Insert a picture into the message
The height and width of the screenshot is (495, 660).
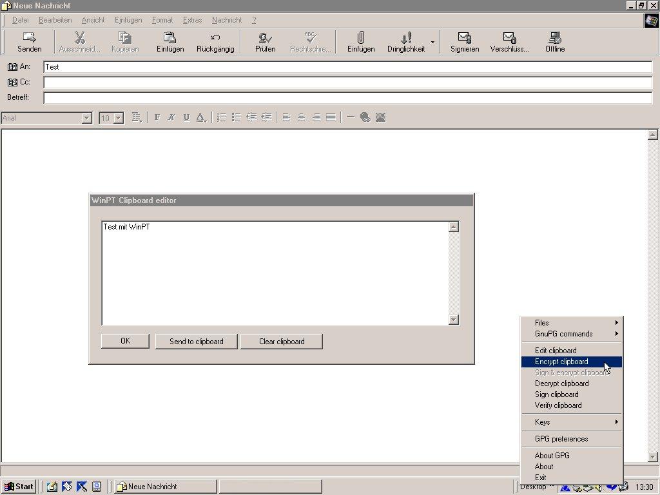pyautogui.click(x=380, y=117)
